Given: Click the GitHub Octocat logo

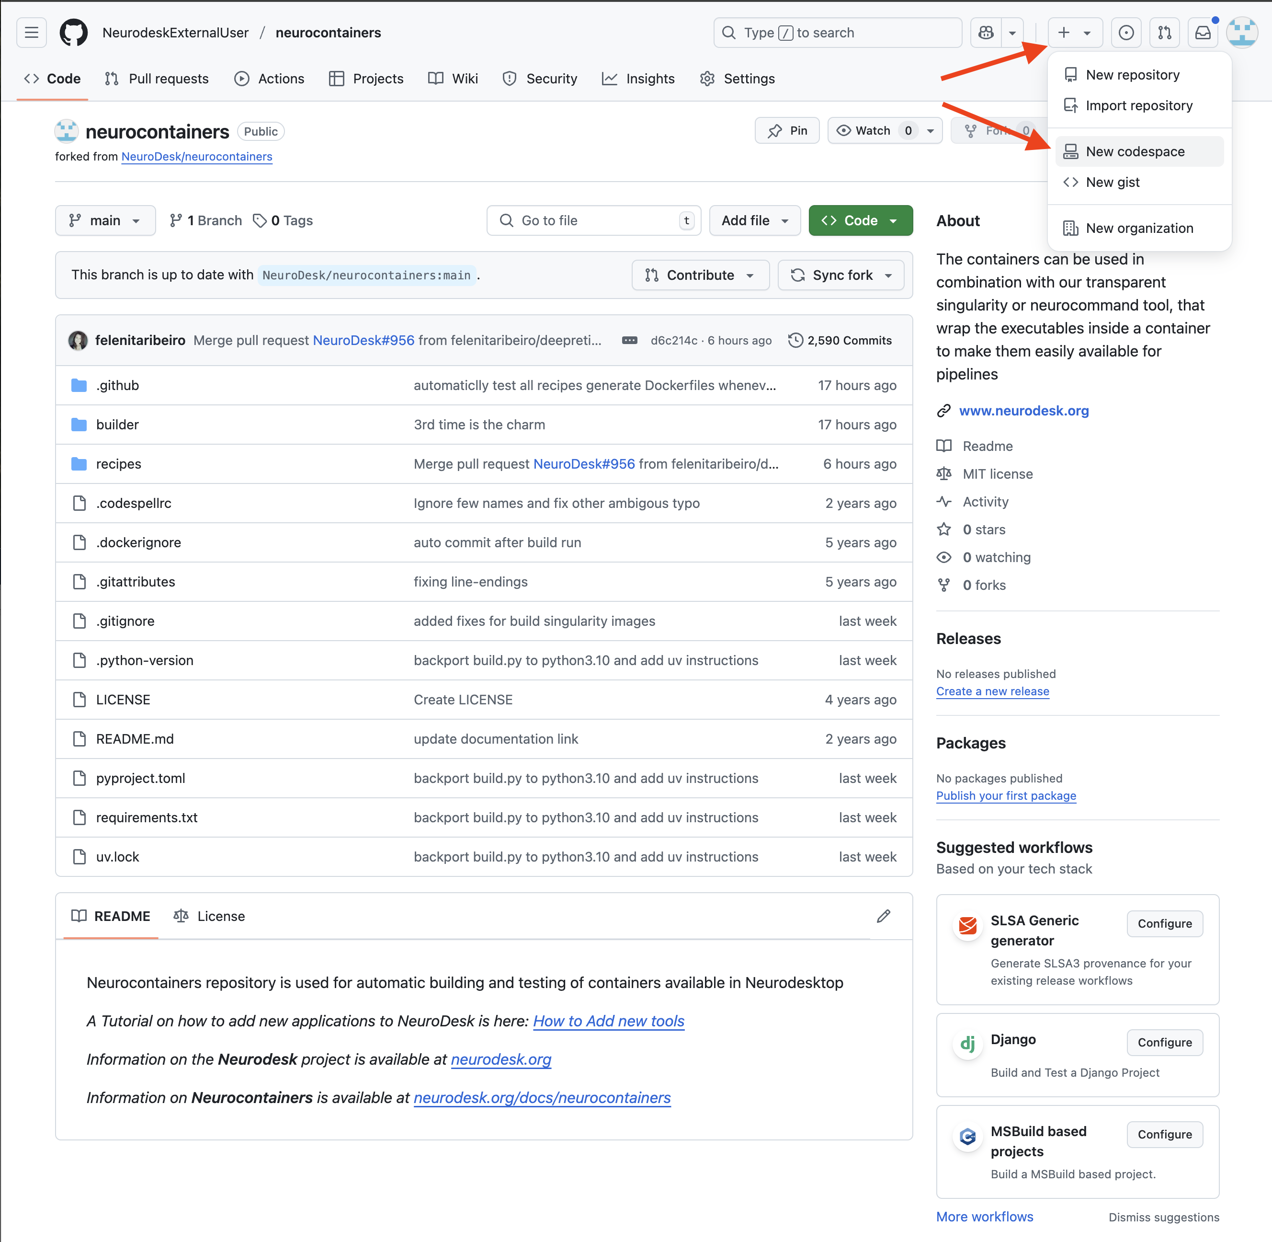Looking at the screenshot, I should coord(74,33).
